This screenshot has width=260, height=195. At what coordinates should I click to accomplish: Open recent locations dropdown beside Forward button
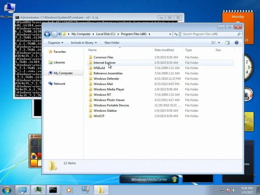pyautogui.click(x=59, y=34)
